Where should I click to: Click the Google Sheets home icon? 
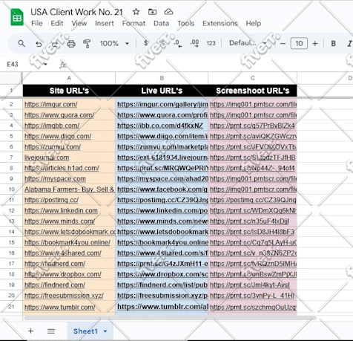pyautogui.click(x=17, y=17)
